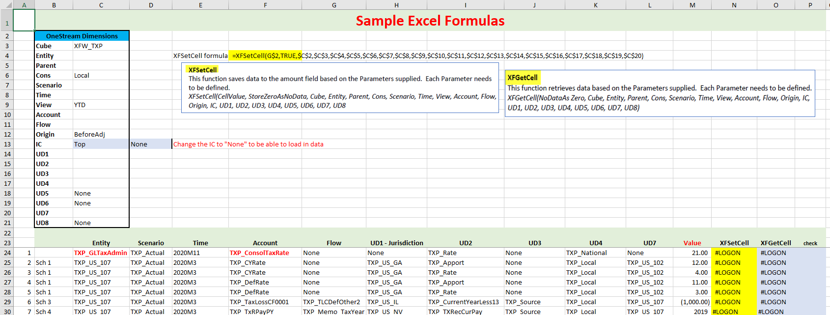Select the red Value column heading
This screenshot has height=315, width=830.
[x=692, y=243]
